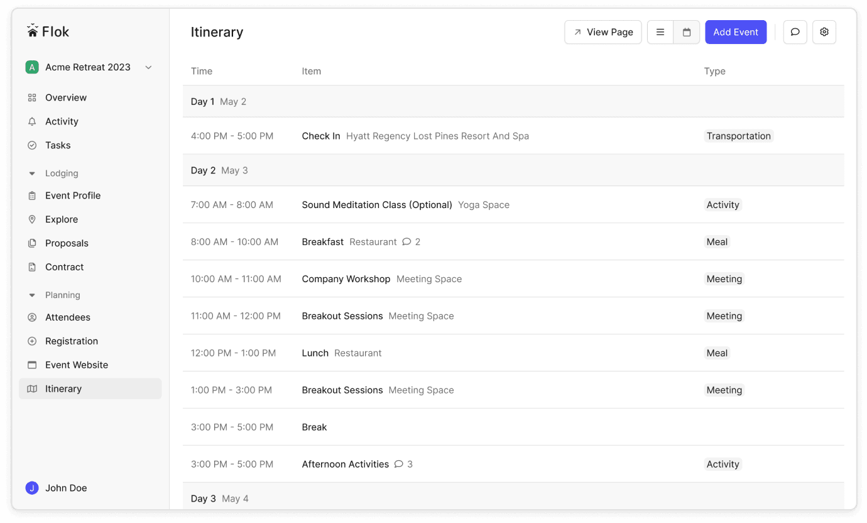Go to Attendees page in sidebar
This screenshot has width=867, height=523.
point(68,317)
